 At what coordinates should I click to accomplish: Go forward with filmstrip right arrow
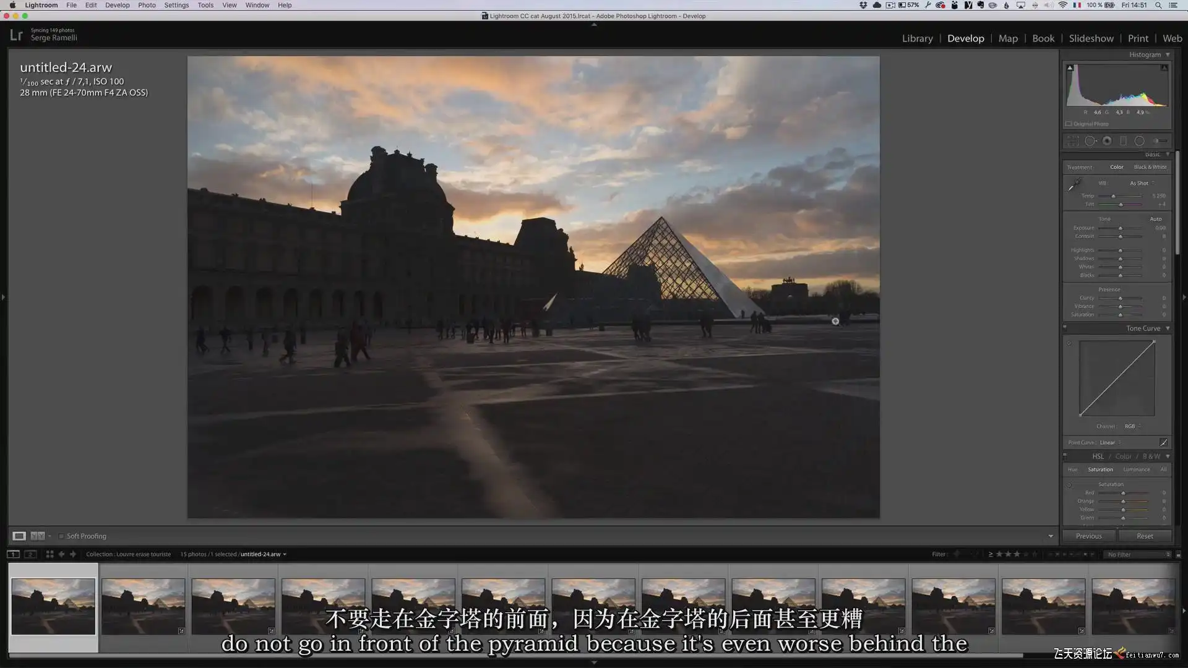[73, 554]
